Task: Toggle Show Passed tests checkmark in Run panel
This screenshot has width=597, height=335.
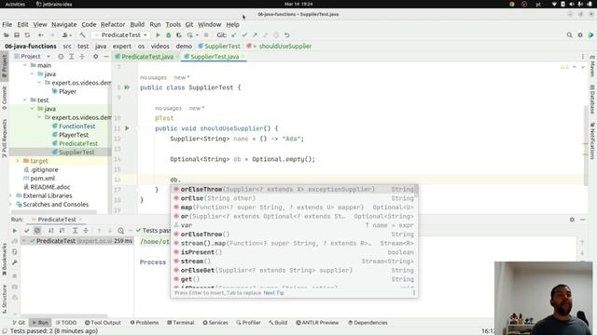Action: pyautogui.click(x=26, y=231)
